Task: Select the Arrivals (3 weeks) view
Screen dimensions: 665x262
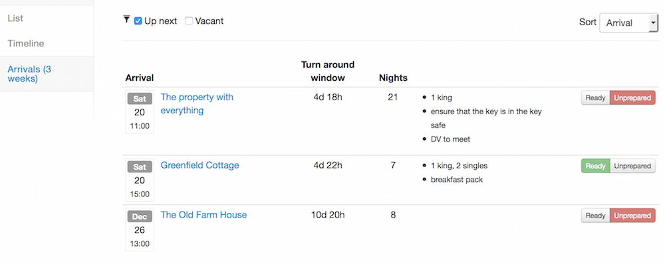Action: pyautogui.click(x=29, y=74)
